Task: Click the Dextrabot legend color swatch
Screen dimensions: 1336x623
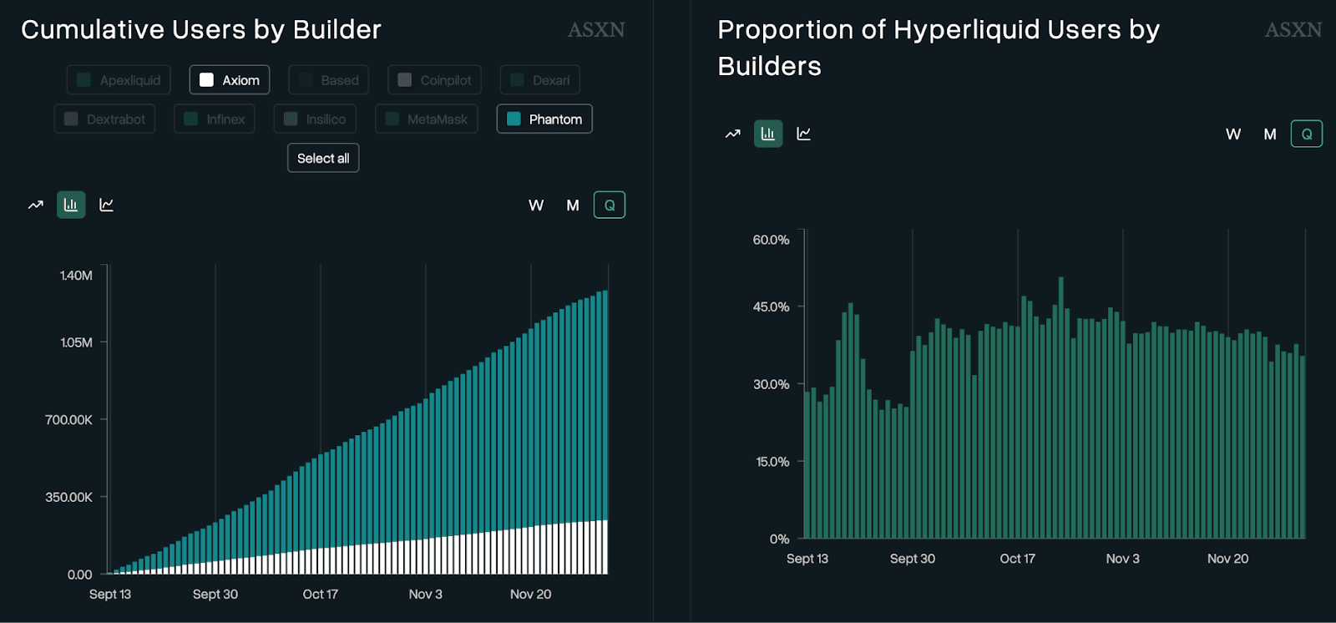Action: [72, 119]
